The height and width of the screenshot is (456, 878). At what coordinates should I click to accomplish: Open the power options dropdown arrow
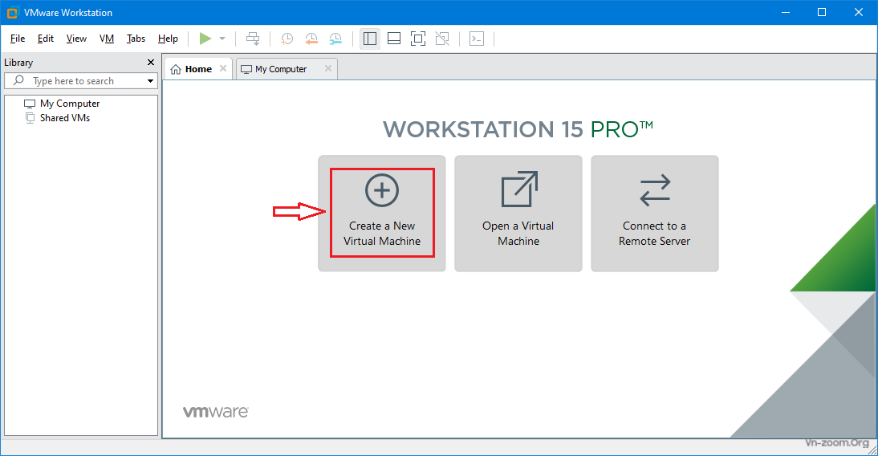(x=222, y=39)
